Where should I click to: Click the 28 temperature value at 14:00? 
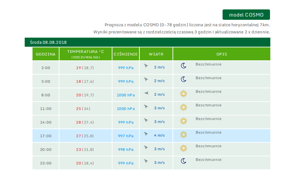(x=78, y=122)
